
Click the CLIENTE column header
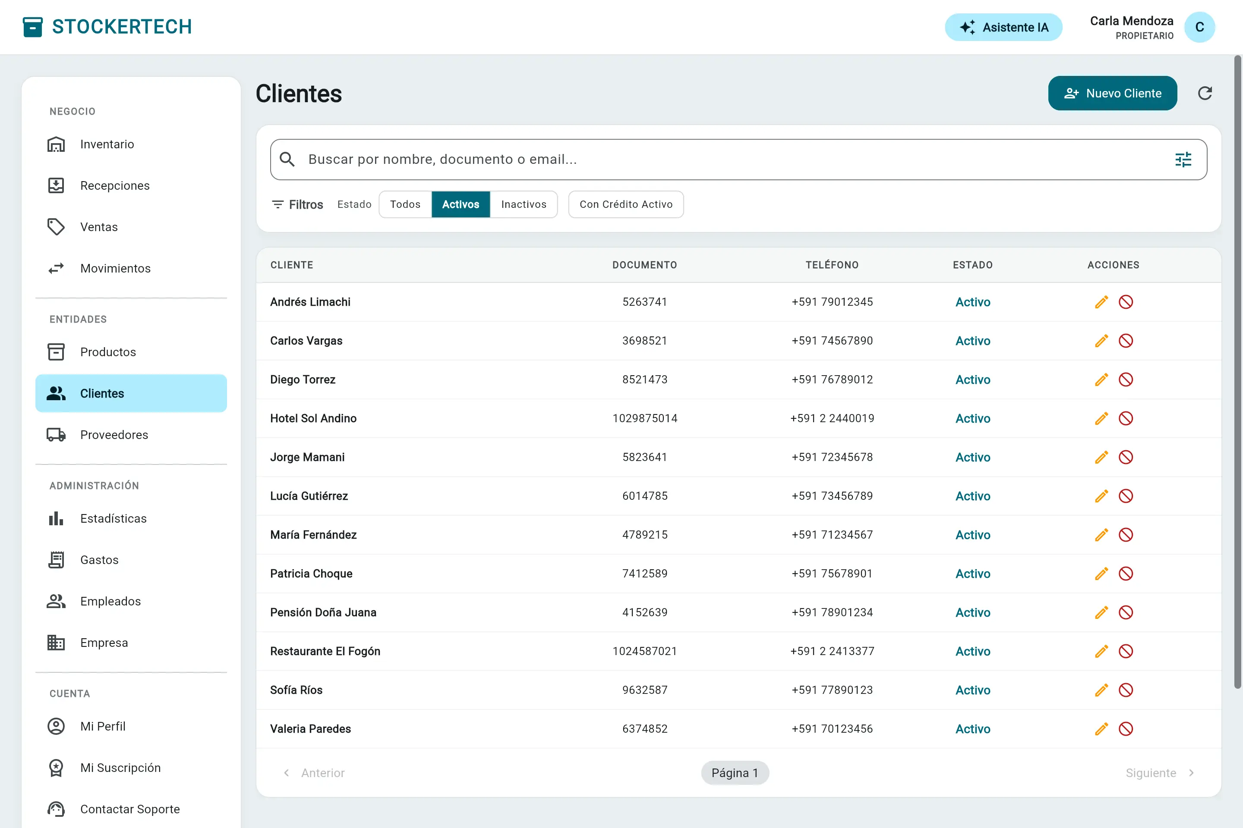coord(292,265)
